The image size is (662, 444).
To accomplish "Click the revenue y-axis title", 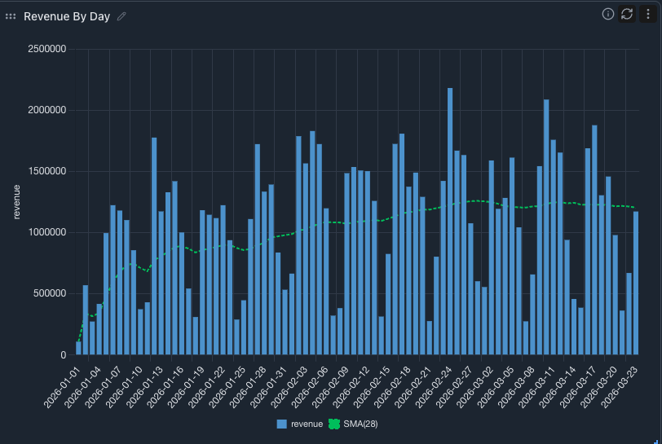I will [16, 202].
